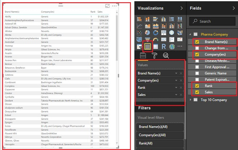Select the gauge visualization

pyautogui.click(x=155, y=40)
